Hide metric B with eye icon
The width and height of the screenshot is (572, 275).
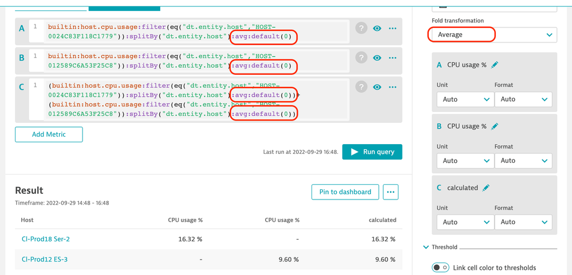(x=377, y=58)
